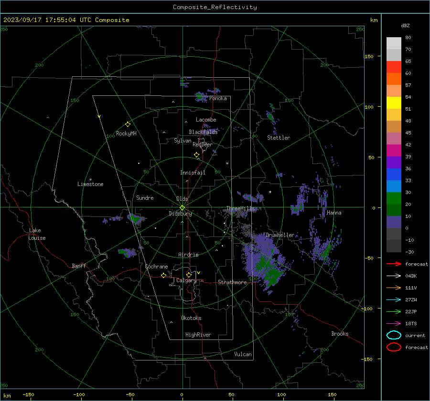Click the ThreeHills label
Viewport: 430px width, 401px height.
pyautogui.click(x=240, y=208)
